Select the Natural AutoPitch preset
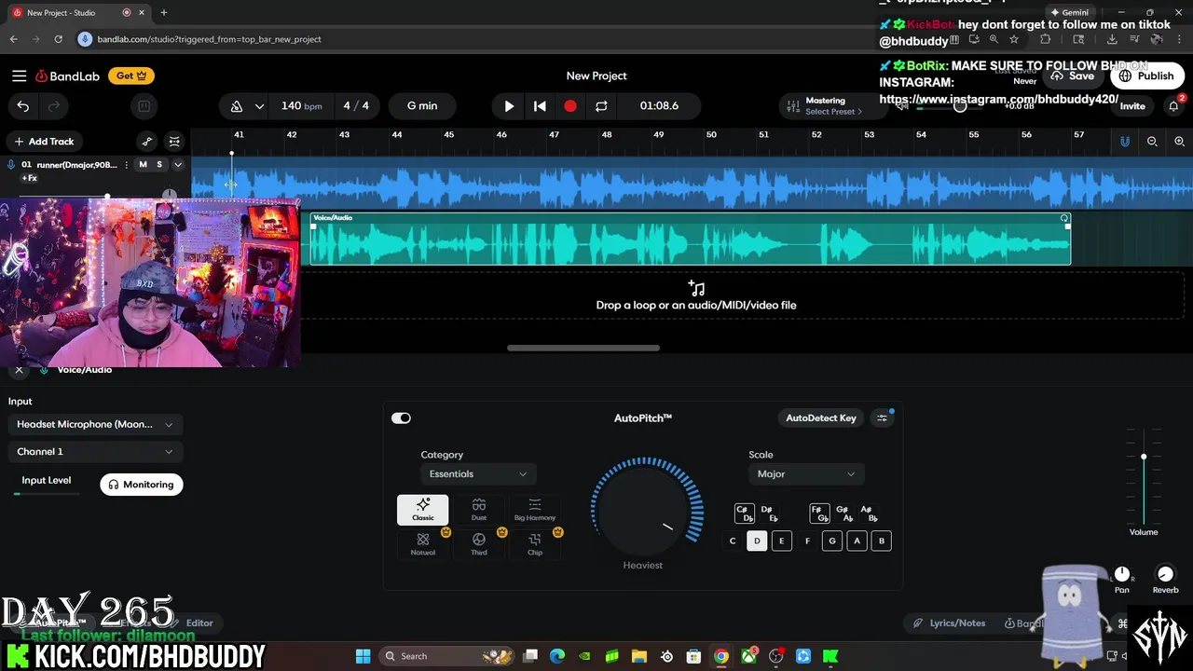1193x671 pixels. 423,544
